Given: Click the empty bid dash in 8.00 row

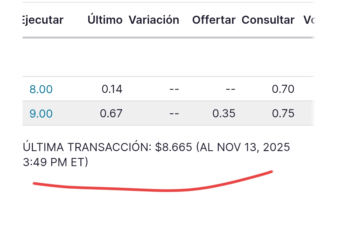Looking at the screenshot, I should 230,89.
